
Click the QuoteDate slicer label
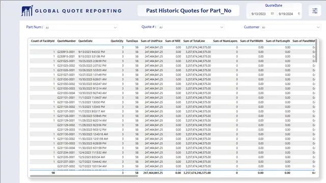274,6
